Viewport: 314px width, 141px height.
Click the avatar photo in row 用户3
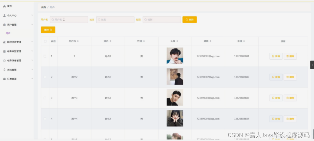point(175,97)
